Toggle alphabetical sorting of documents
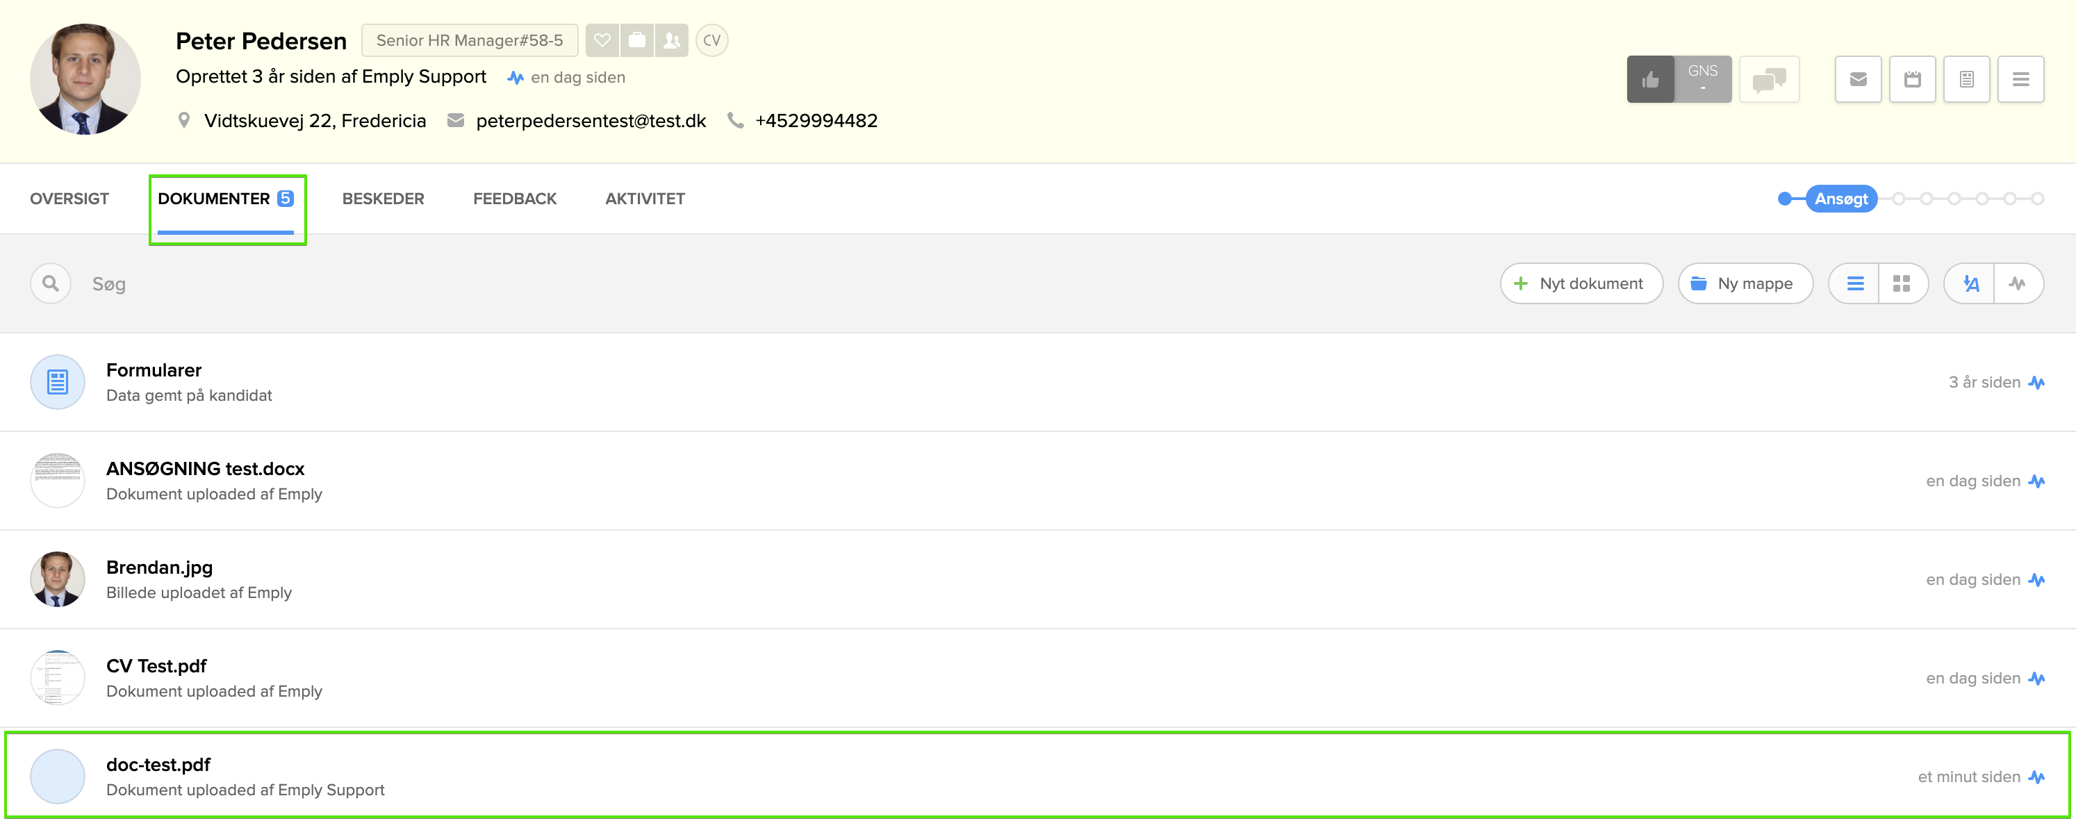2076x821 pixels. 1970,283
